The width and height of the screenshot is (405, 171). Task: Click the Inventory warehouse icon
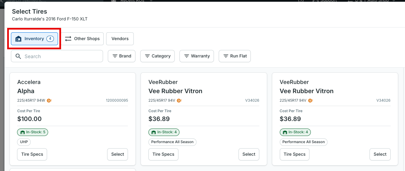(18, 39)
